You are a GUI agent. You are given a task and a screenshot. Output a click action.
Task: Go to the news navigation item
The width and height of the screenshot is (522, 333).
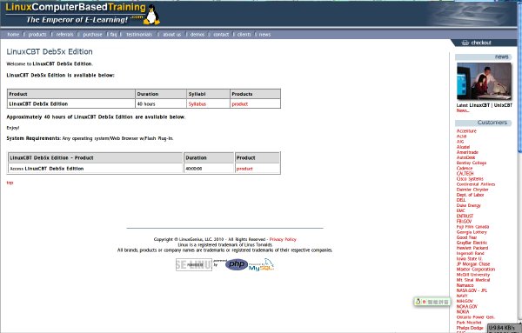click(x=265, y=35)
